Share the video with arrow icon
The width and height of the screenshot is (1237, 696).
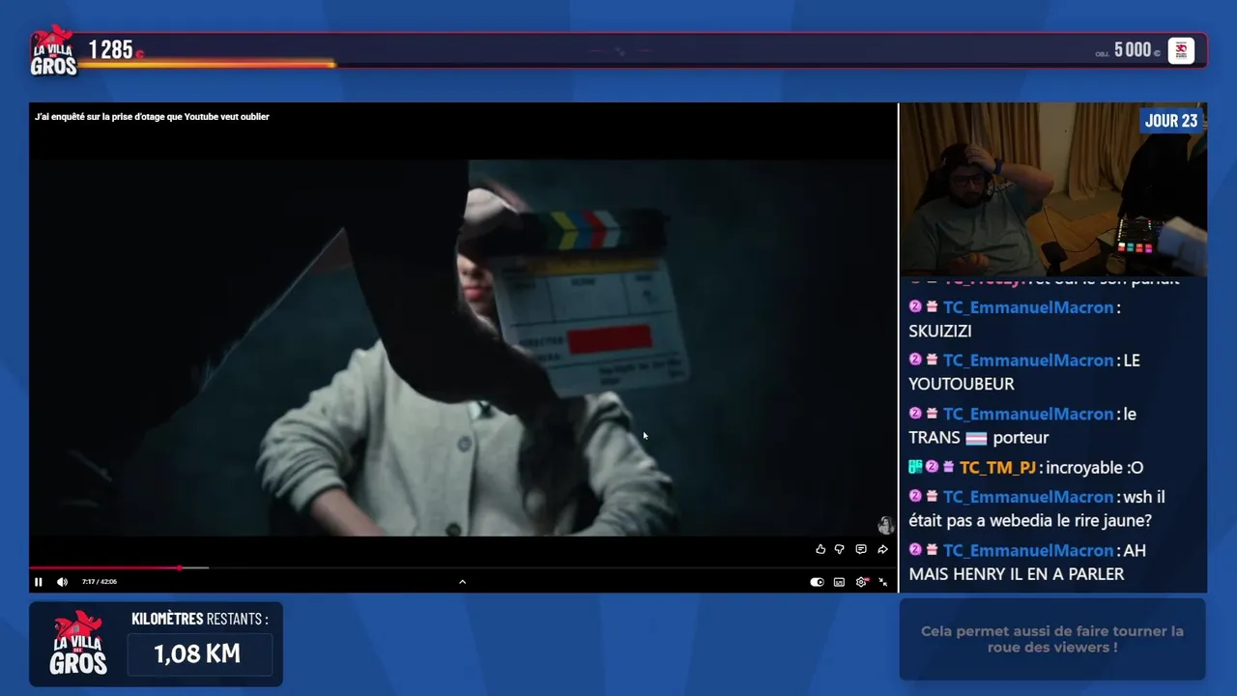pyautogui.click(x=882, y=549)
